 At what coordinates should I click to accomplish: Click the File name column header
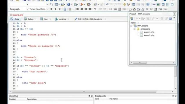[x=114, y=99]
